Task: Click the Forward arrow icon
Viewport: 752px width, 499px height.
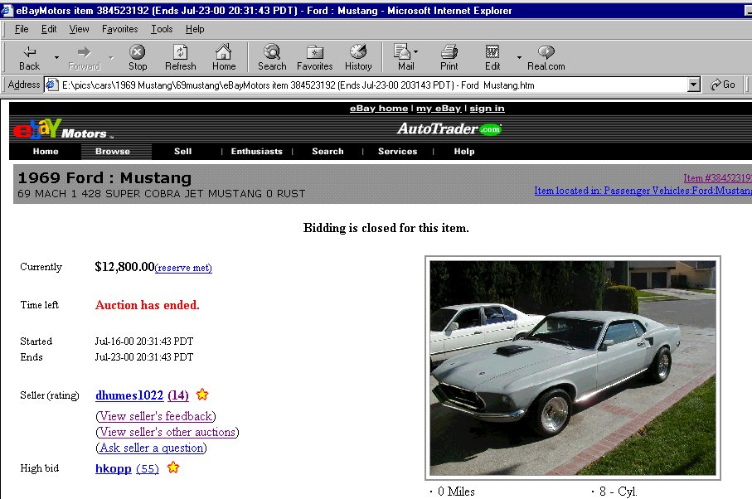Action: tap(84, 51)
